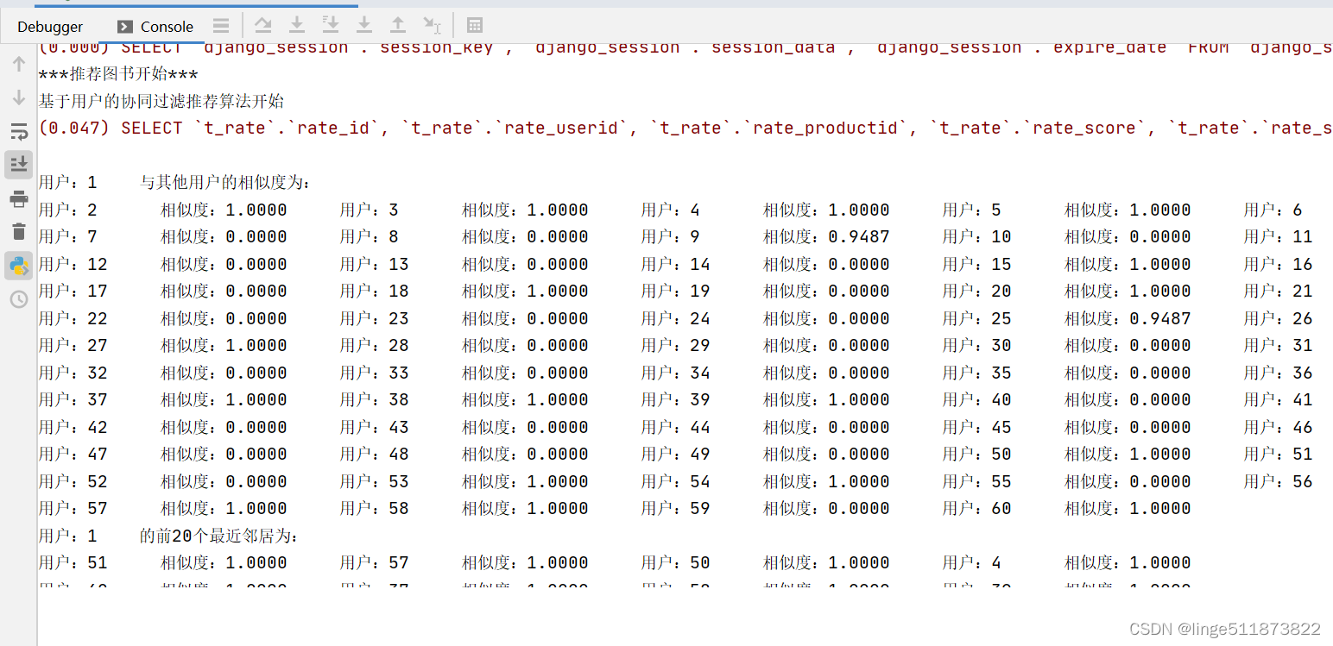Click the up arrow in console sidebar
Viewport: 1333px width, 646px height.
19,63
